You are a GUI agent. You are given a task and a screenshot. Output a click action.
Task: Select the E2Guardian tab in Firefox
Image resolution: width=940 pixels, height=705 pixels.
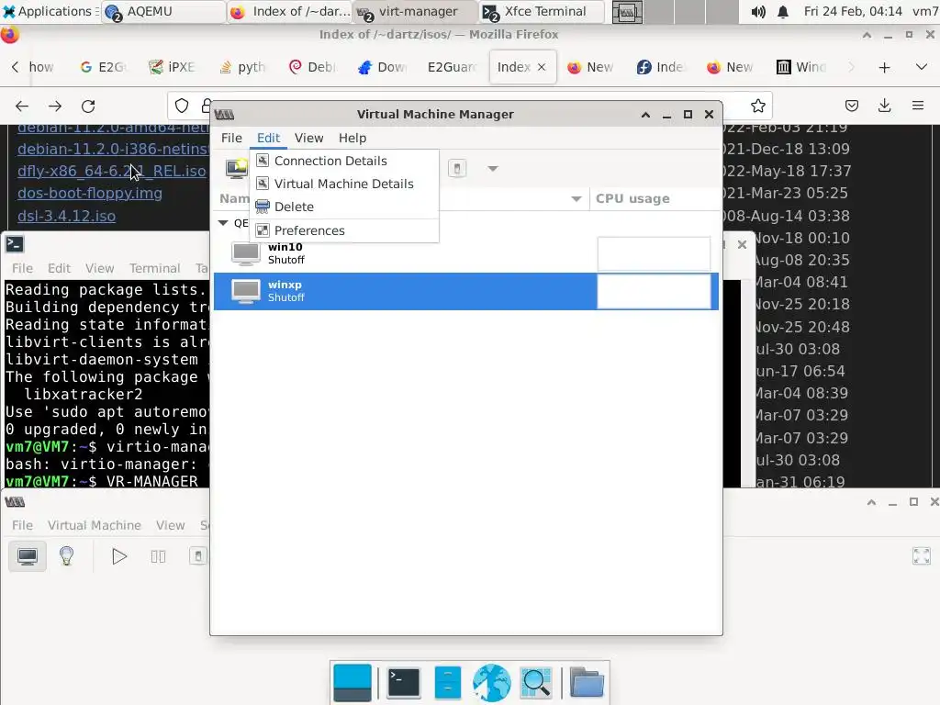tap(451, 67)
